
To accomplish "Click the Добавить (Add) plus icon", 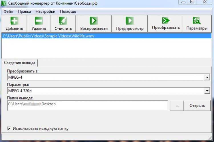I will click(x=14, y=21).
